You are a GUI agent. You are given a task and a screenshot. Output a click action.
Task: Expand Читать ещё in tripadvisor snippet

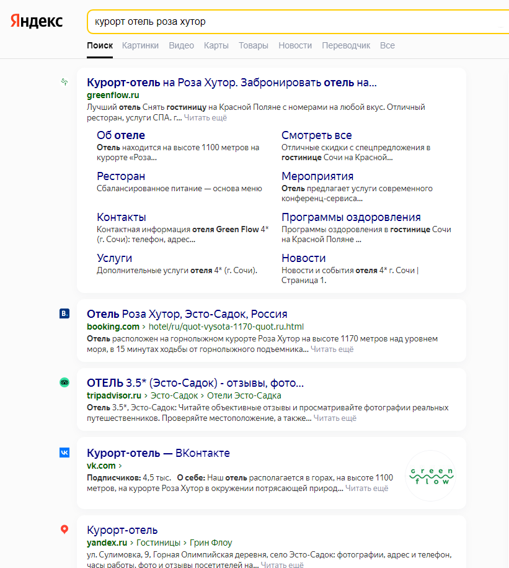click(x=335, y=418)
